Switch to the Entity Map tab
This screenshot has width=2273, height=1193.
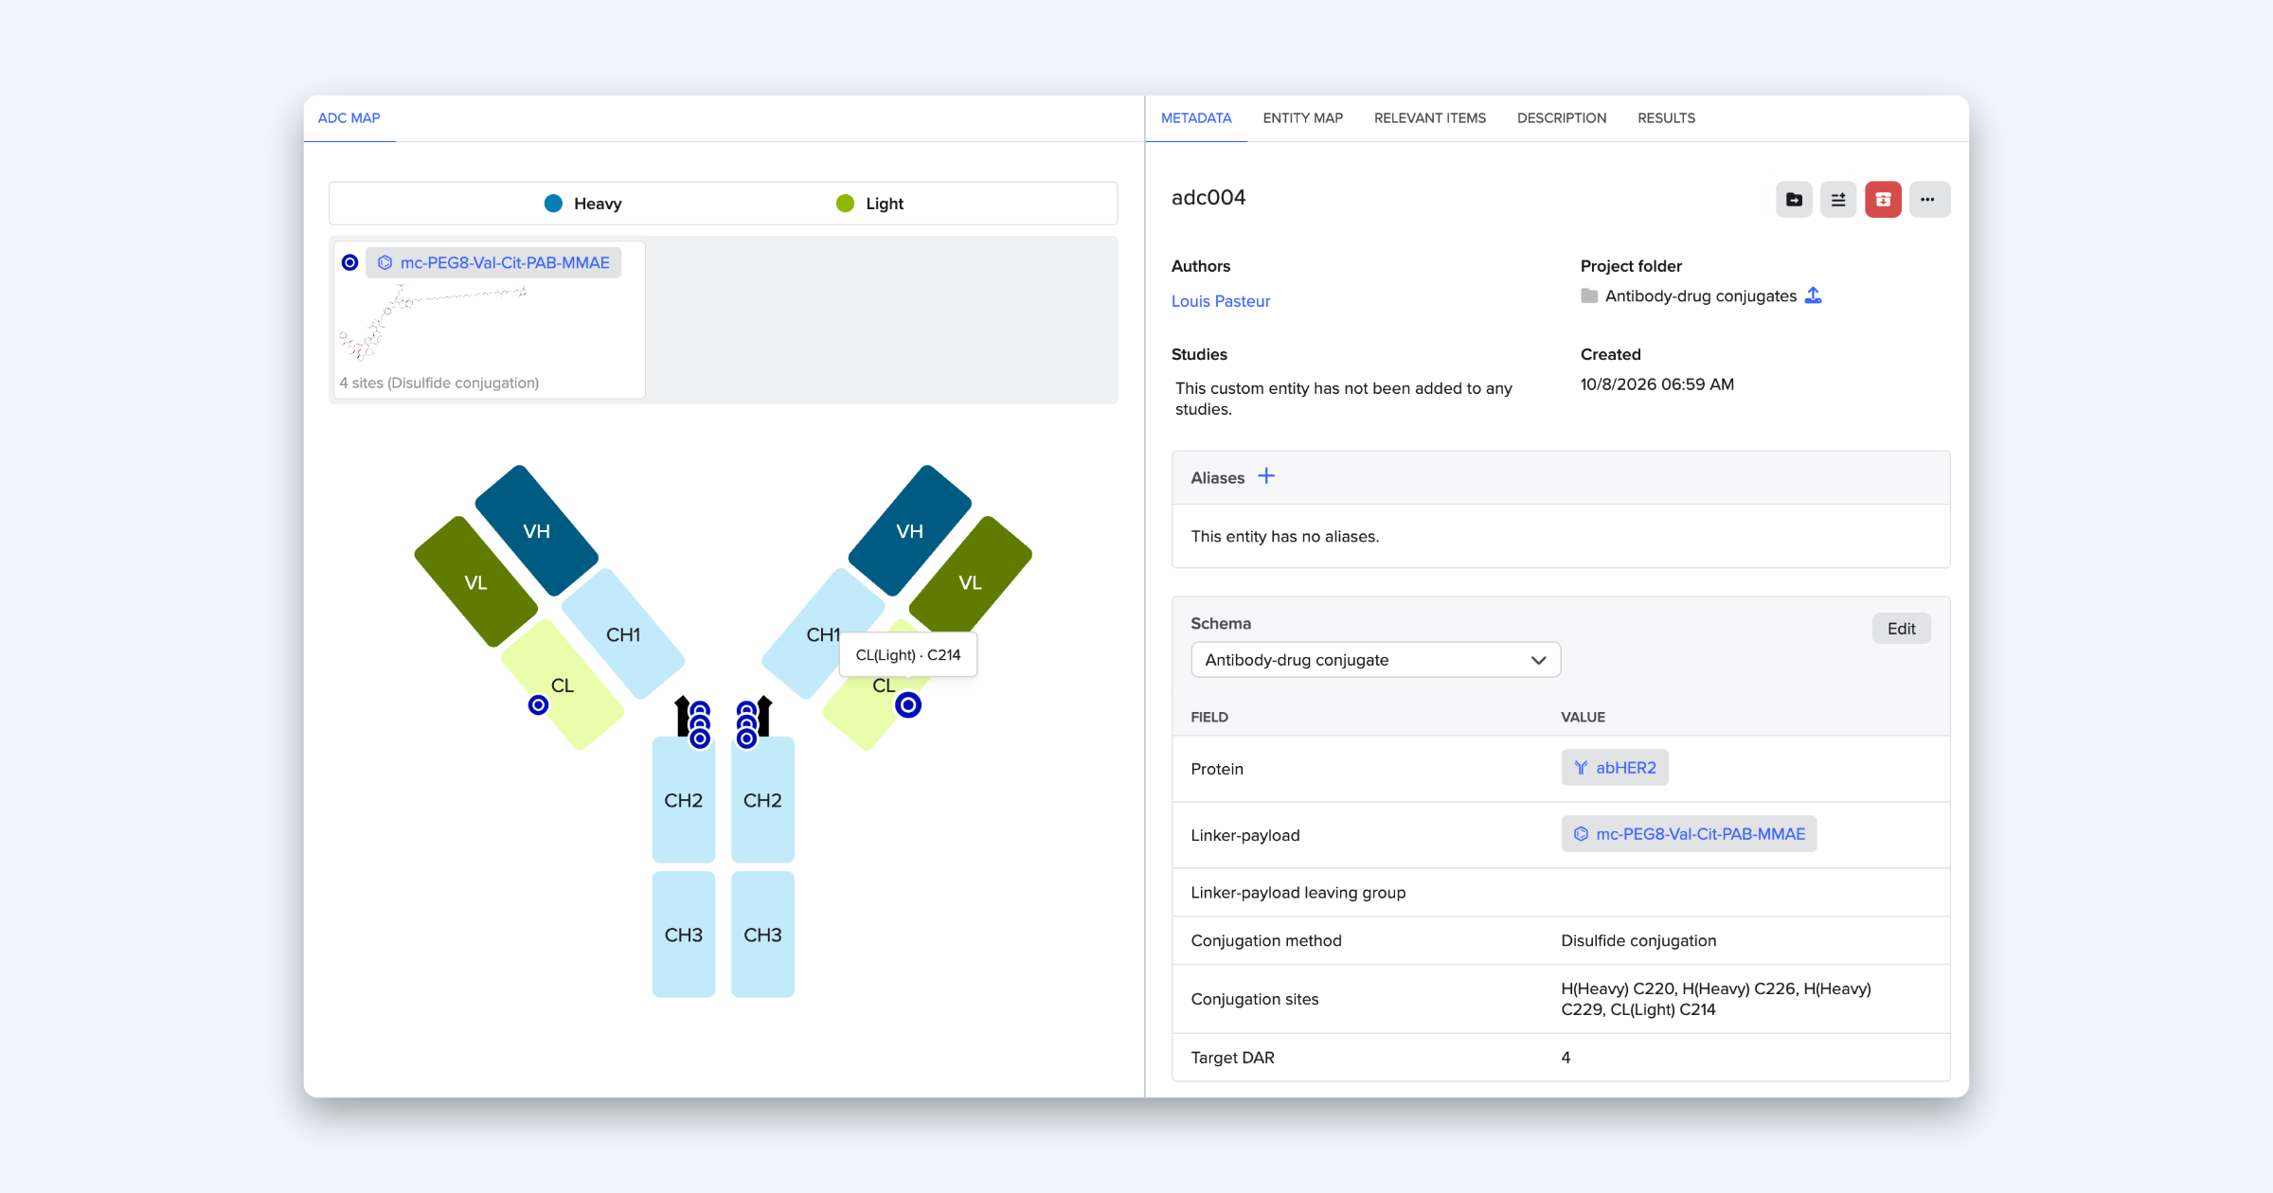(1302, 118)
